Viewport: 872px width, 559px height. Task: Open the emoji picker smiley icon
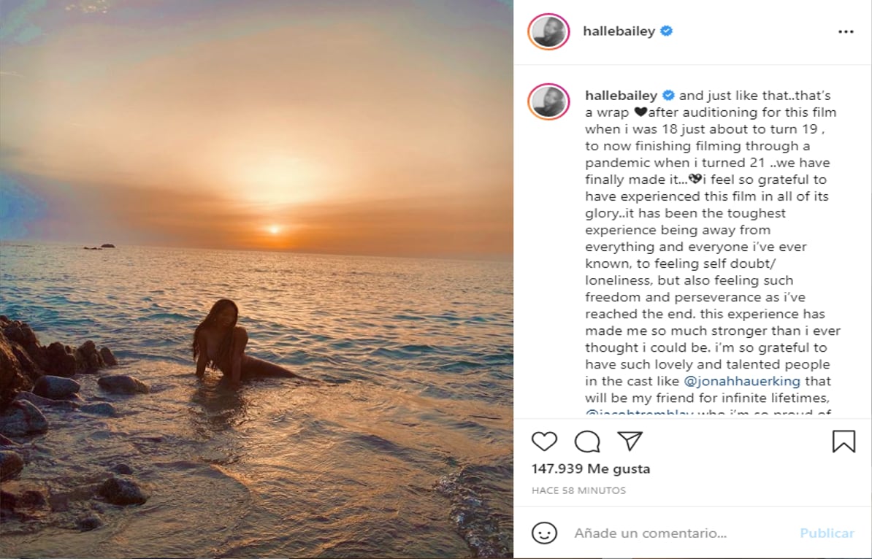pyautogui.click(x=544, y=533)
